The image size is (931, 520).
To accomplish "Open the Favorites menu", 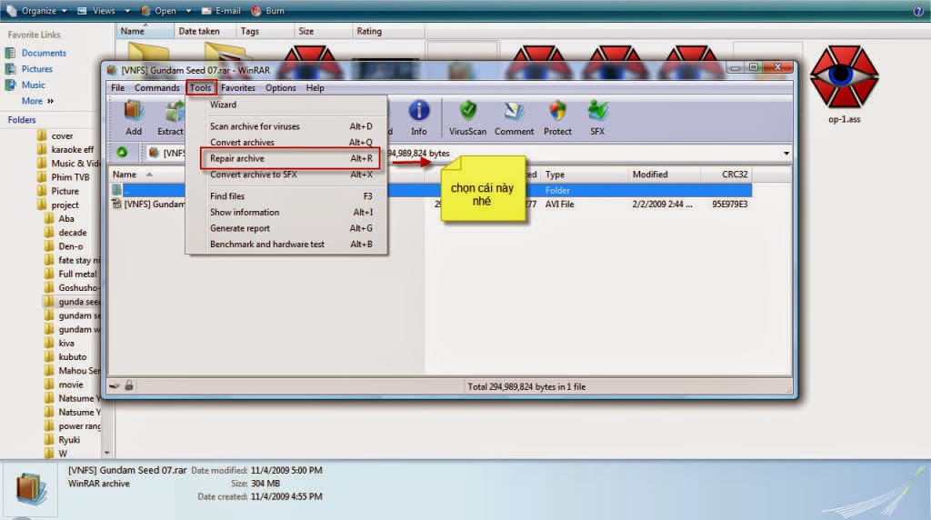I will (238, 88).
